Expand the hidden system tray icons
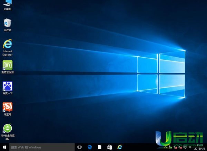 166,147
